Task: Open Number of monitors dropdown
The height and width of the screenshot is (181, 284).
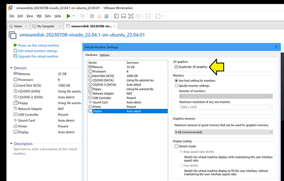Action: (x=226, y=96)
